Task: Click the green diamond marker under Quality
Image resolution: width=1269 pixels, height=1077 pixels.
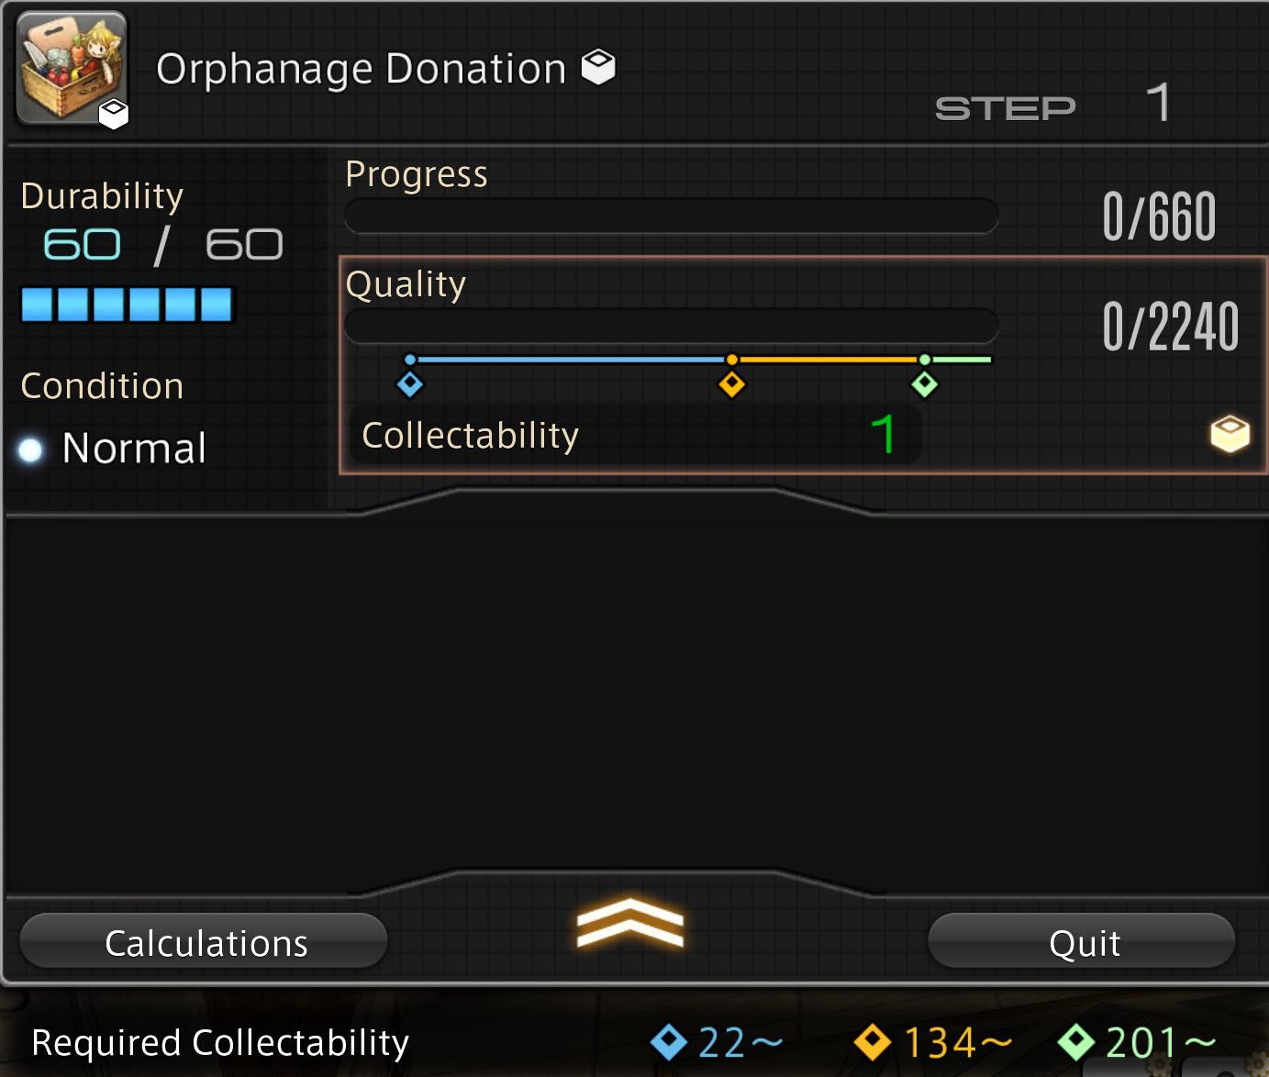Action: point(924,384)
